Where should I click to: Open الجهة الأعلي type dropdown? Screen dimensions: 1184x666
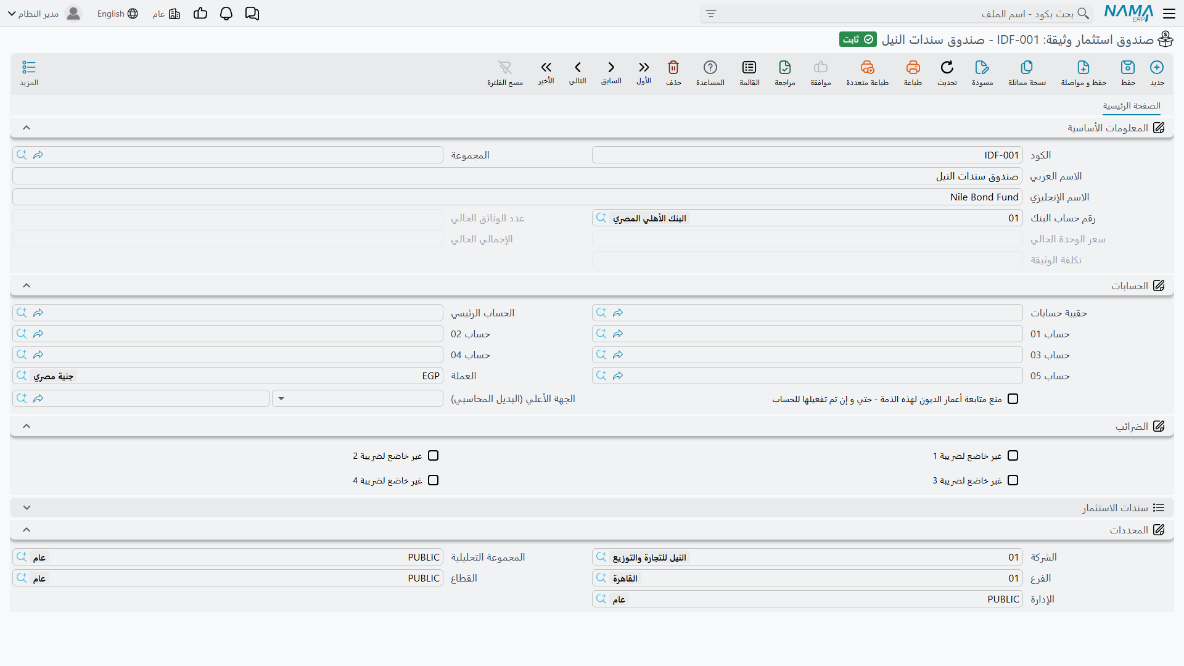pyautogui.click(x=358, y=398)
